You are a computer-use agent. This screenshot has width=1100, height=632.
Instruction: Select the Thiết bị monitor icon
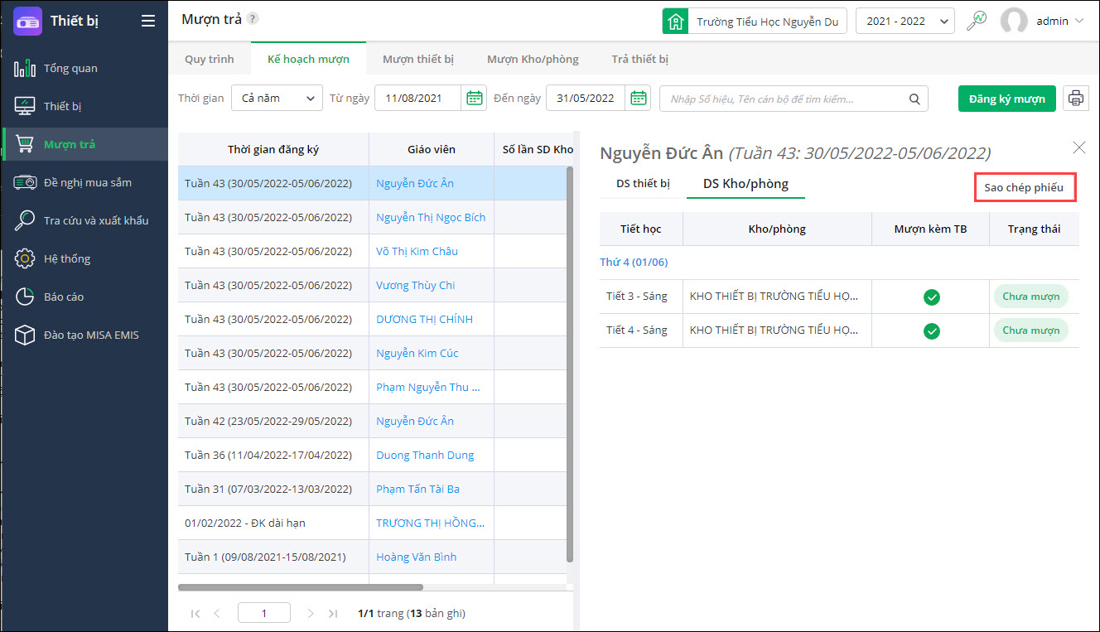25,106
